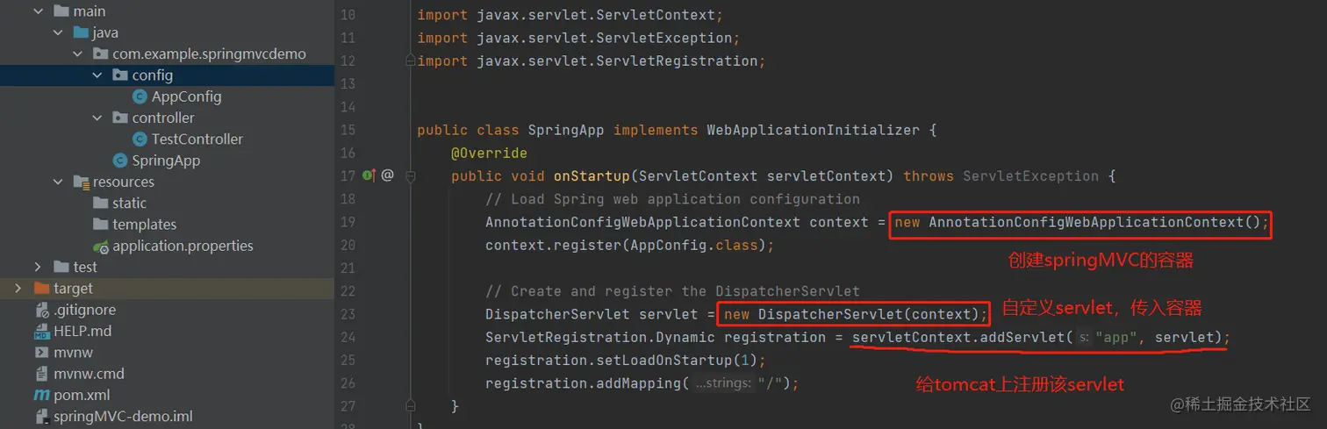Click com.example.springmvcdemo package icon

click(x=100, y=54)
